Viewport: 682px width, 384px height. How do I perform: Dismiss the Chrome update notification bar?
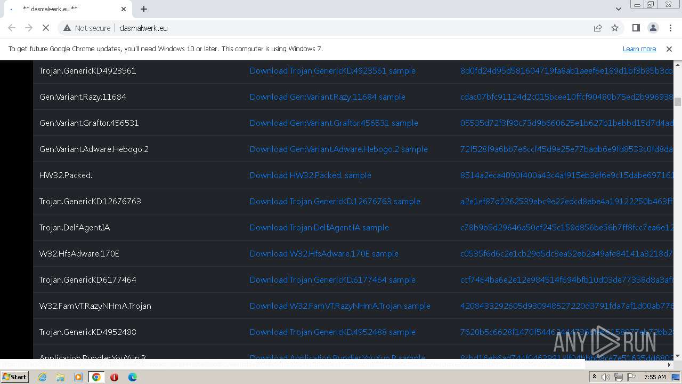click(669, 49)
